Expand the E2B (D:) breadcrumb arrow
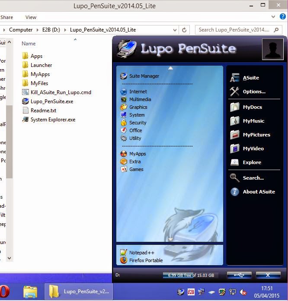288x301 pixels. coord(65,30)
